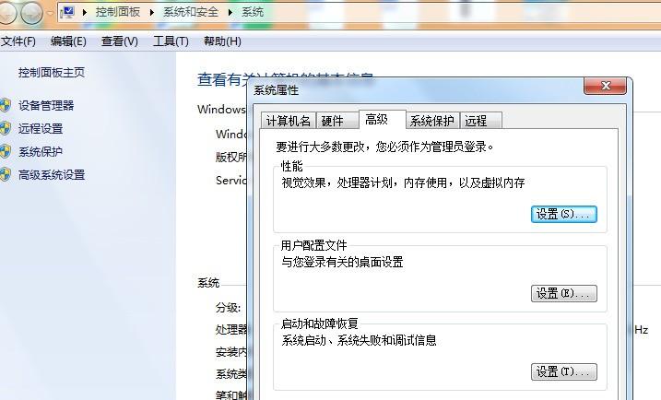Image resolution: width=661 pixels, height=400 pixels.
Task: Switch to the 计算机名 tab
Action: (x=288, y=121)
